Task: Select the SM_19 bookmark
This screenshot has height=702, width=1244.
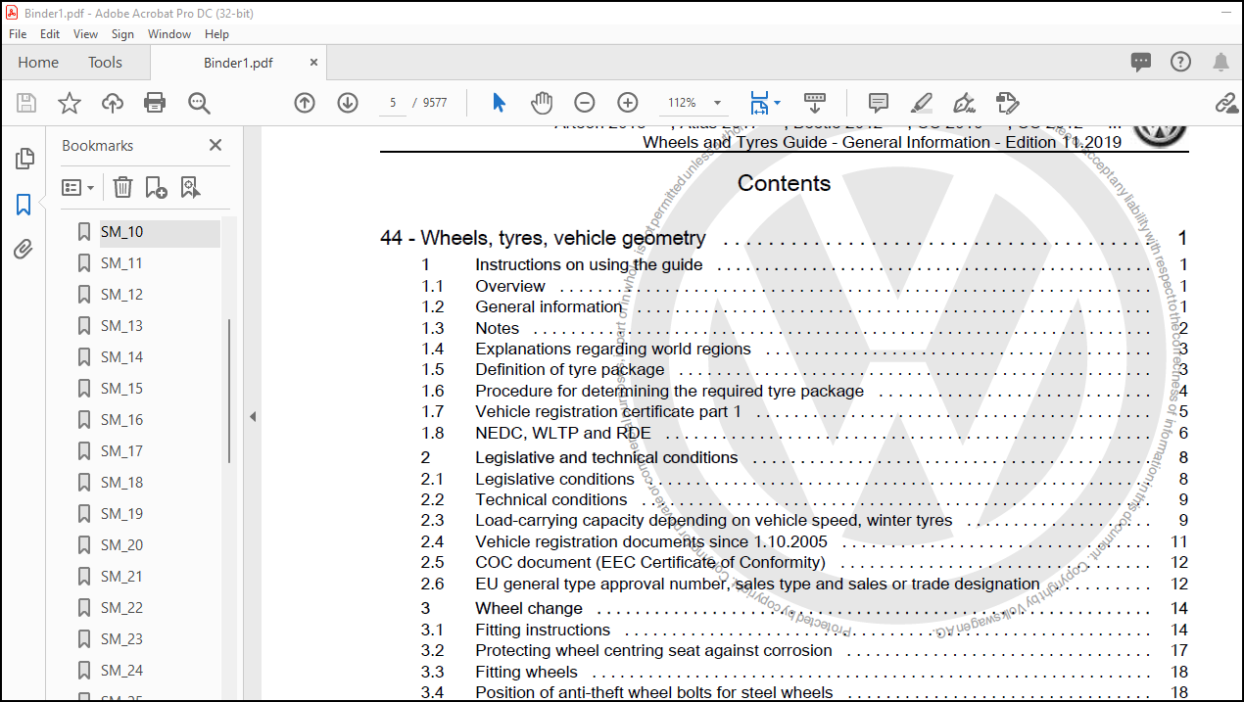Action: [121, 514]
